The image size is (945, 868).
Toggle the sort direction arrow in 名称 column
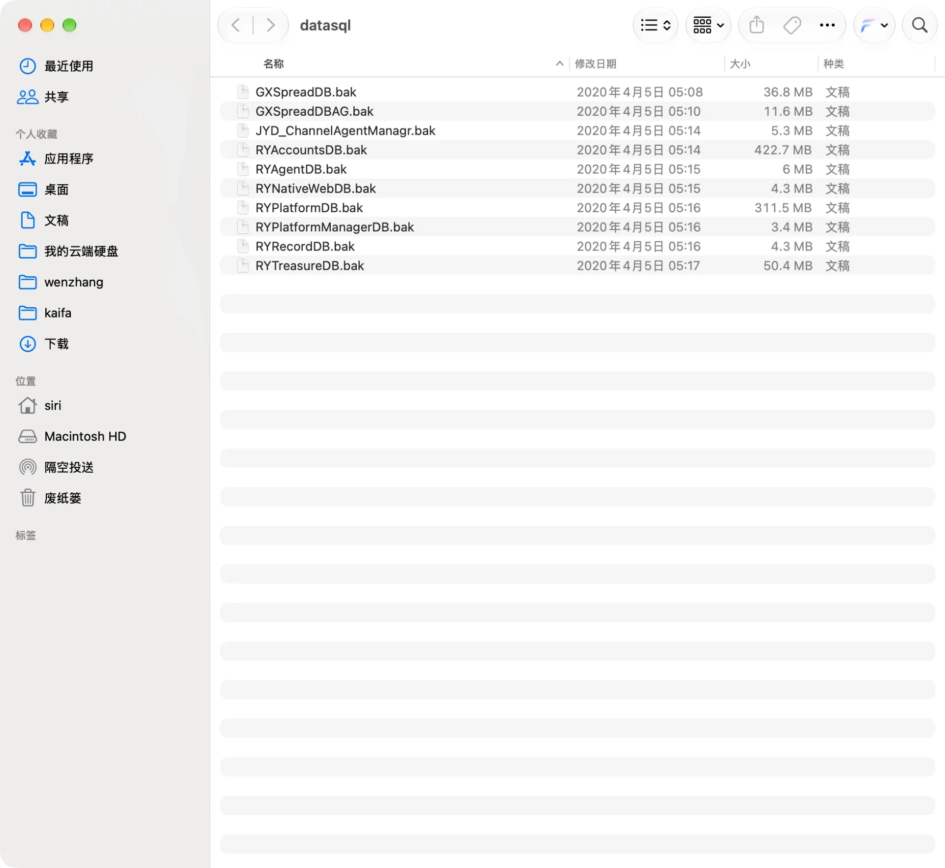click(x=560, y=64)
